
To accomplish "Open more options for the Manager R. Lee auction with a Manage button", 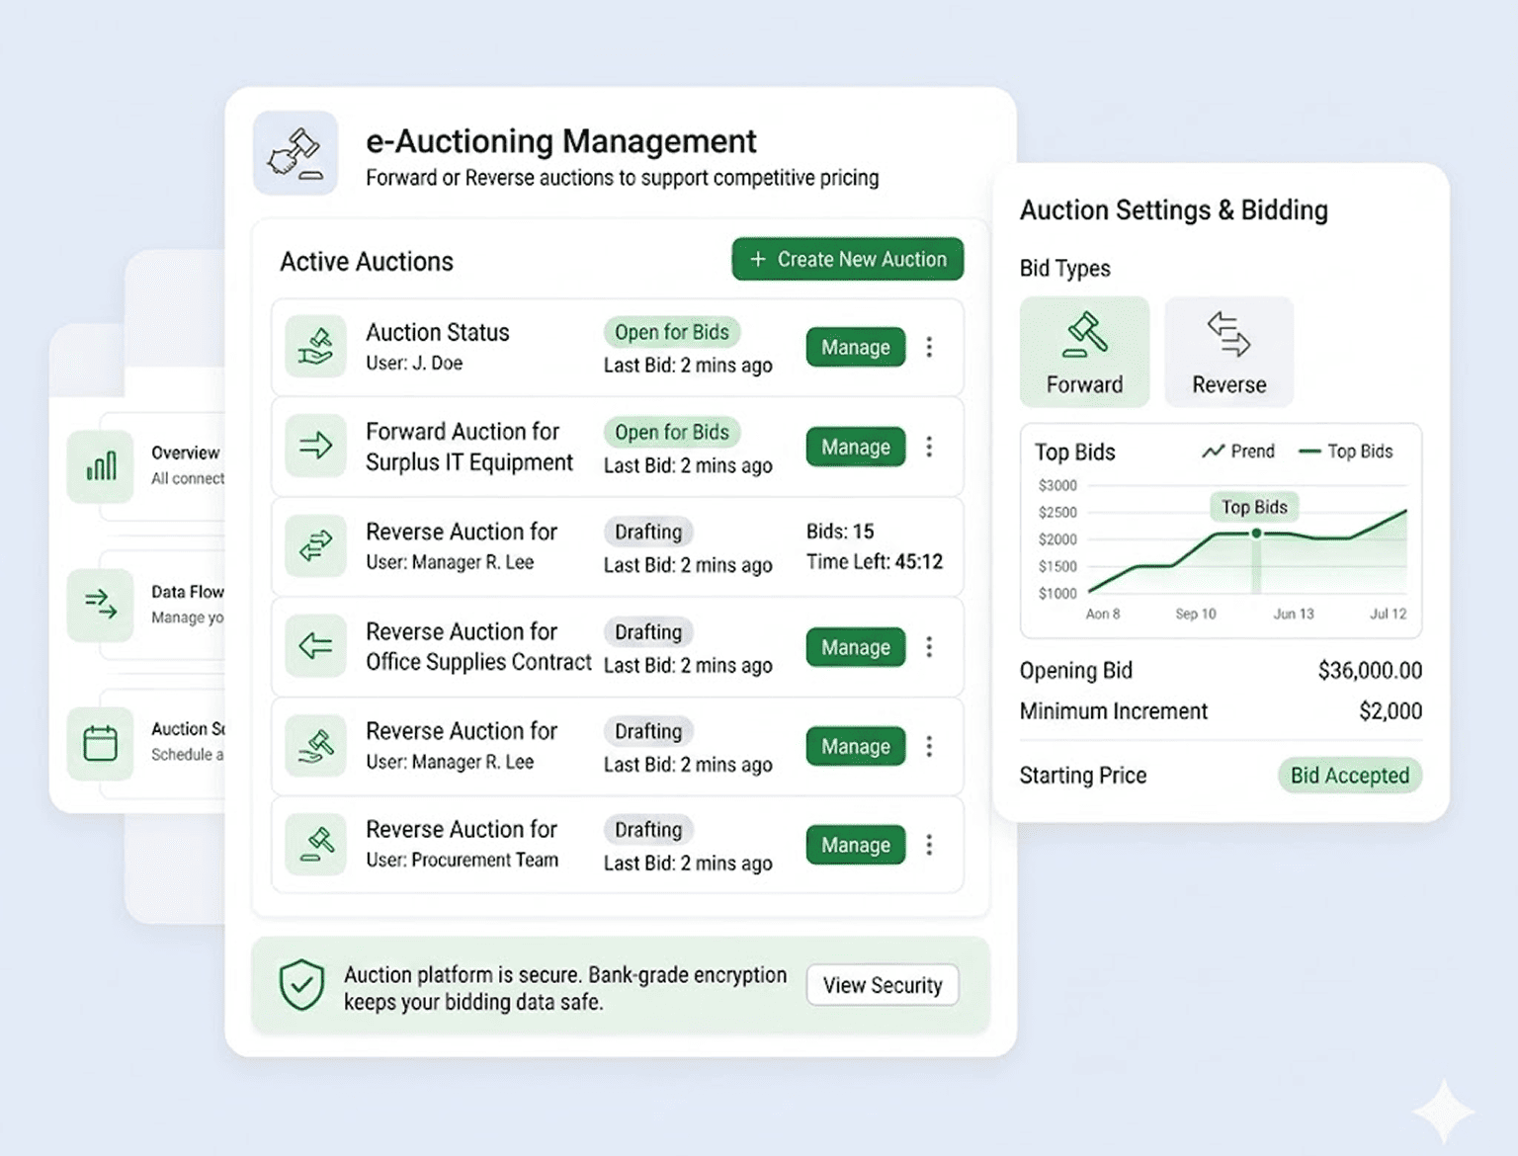I will (x=929, y=746).
